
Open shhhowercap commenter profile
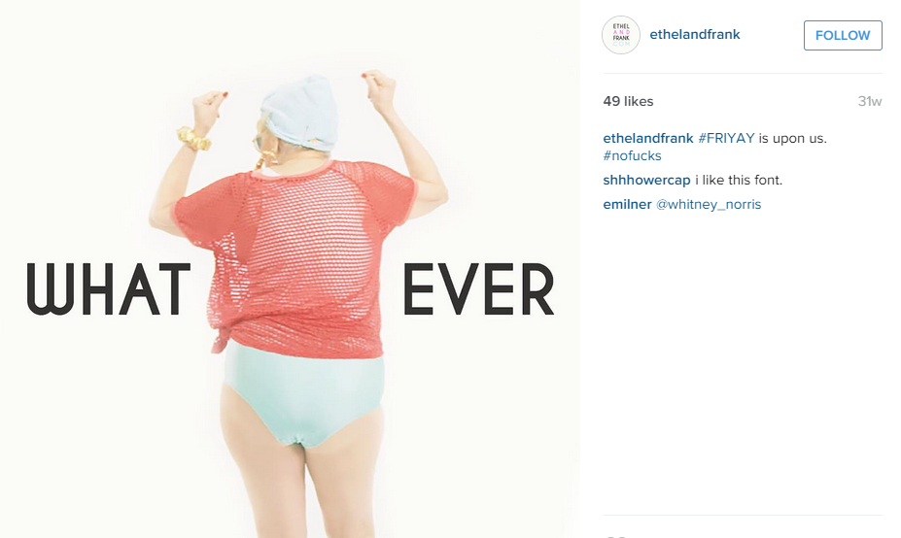pyautogui.click(x=646, y=181)
